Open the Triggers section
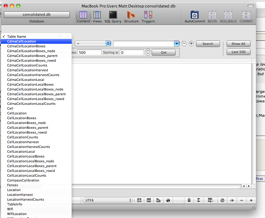Viewport: 265px width, 218px height. 148,17
